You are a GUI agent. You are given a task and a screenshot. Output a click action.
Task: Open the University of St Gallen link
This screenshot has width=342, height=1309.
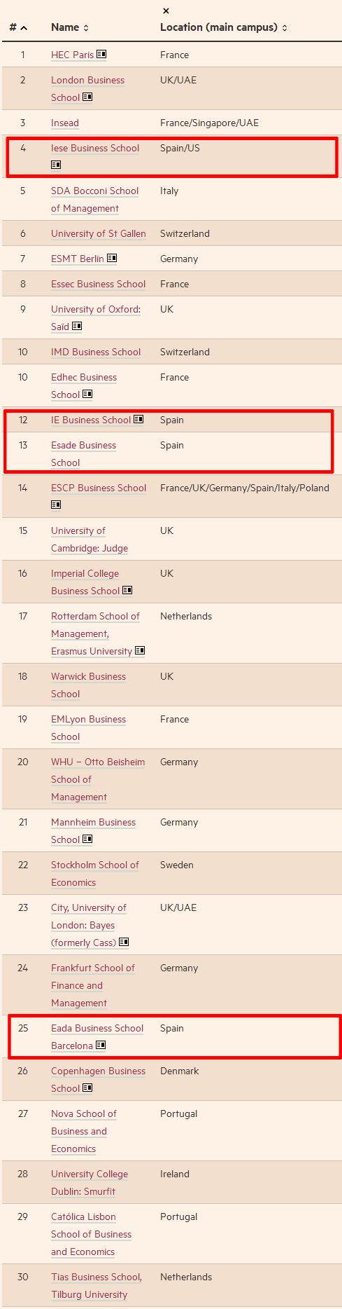99,233
